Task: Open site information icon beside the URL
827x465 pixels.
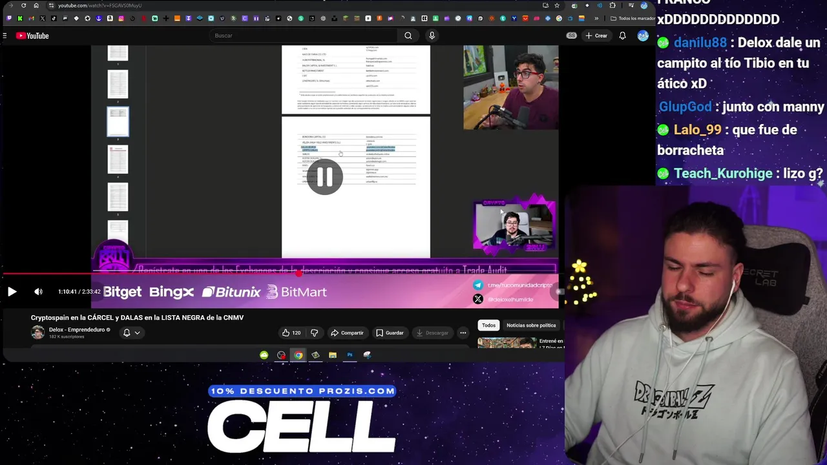Action: pyautogui.click(x=51, y=5)
